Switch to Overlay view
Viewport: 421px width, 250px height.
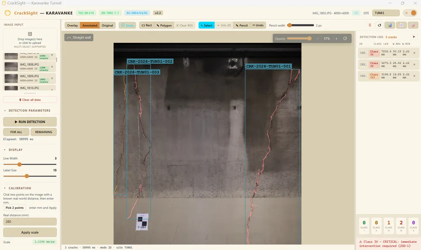[x=72, y=25]
